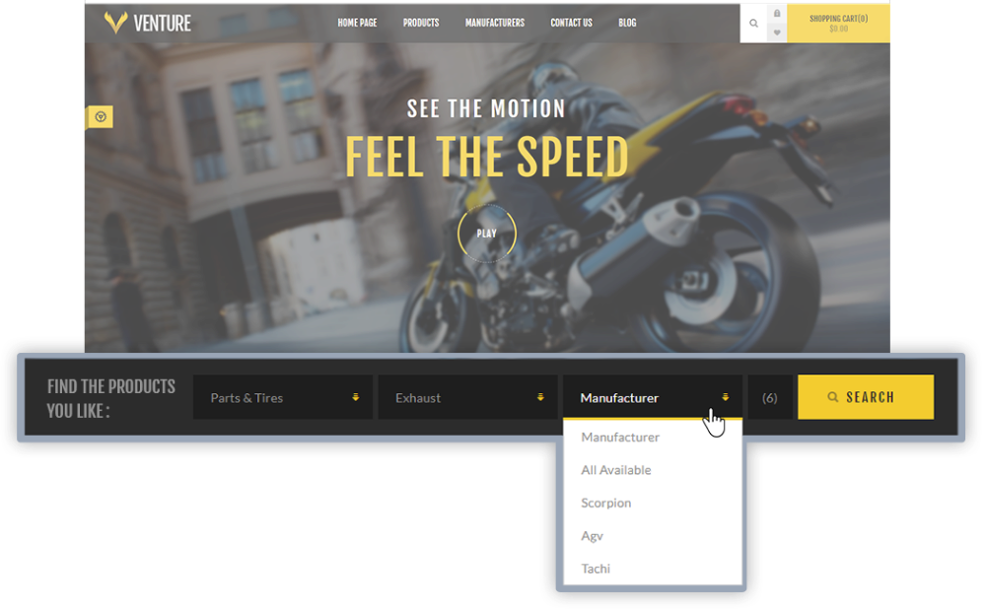Click the padlock login icon
The width and height of the screenshot is (986, 610).
tap(777, 14)
